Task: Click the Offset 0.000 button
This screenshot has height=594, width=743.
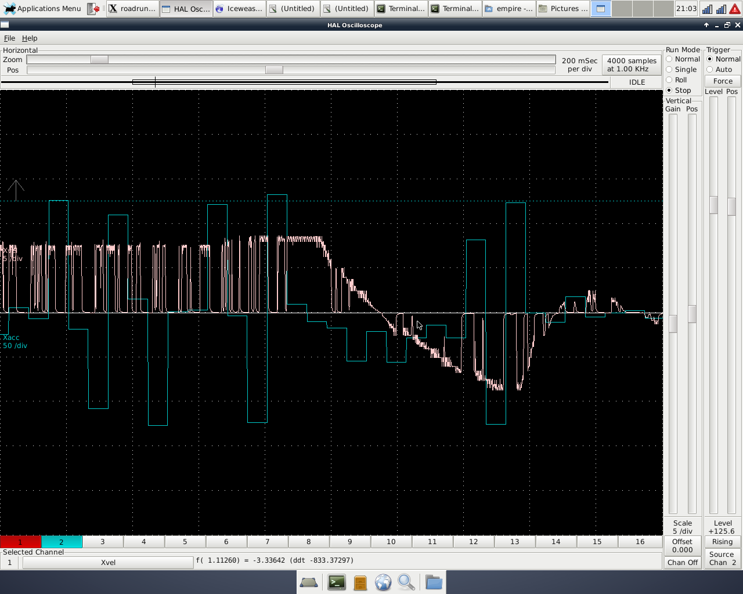Action: point(683,546)
